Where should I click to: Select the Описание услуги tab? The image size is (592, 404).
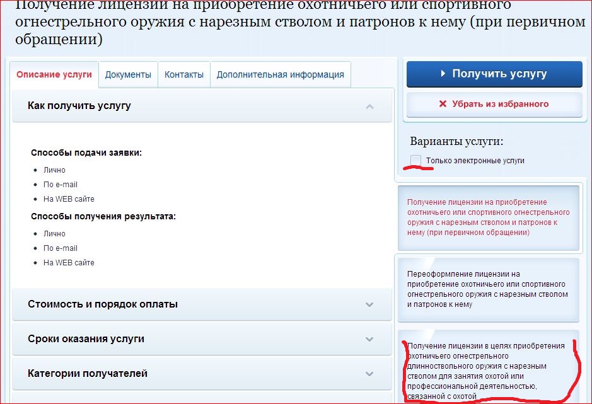point(54,74)
